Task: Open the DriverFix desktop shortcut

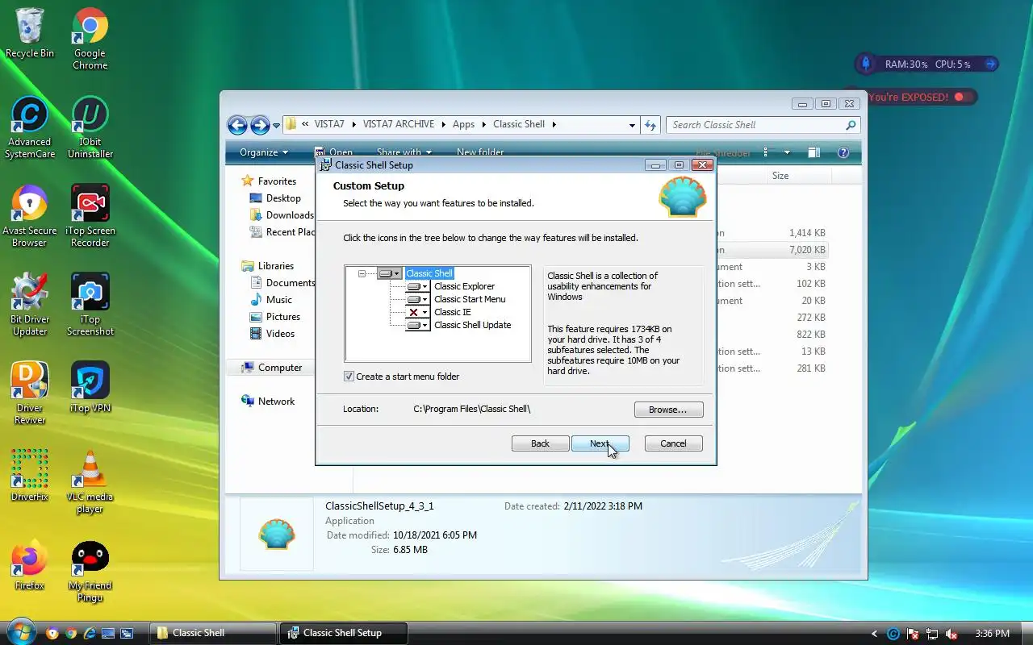Action: click(30, 476)
